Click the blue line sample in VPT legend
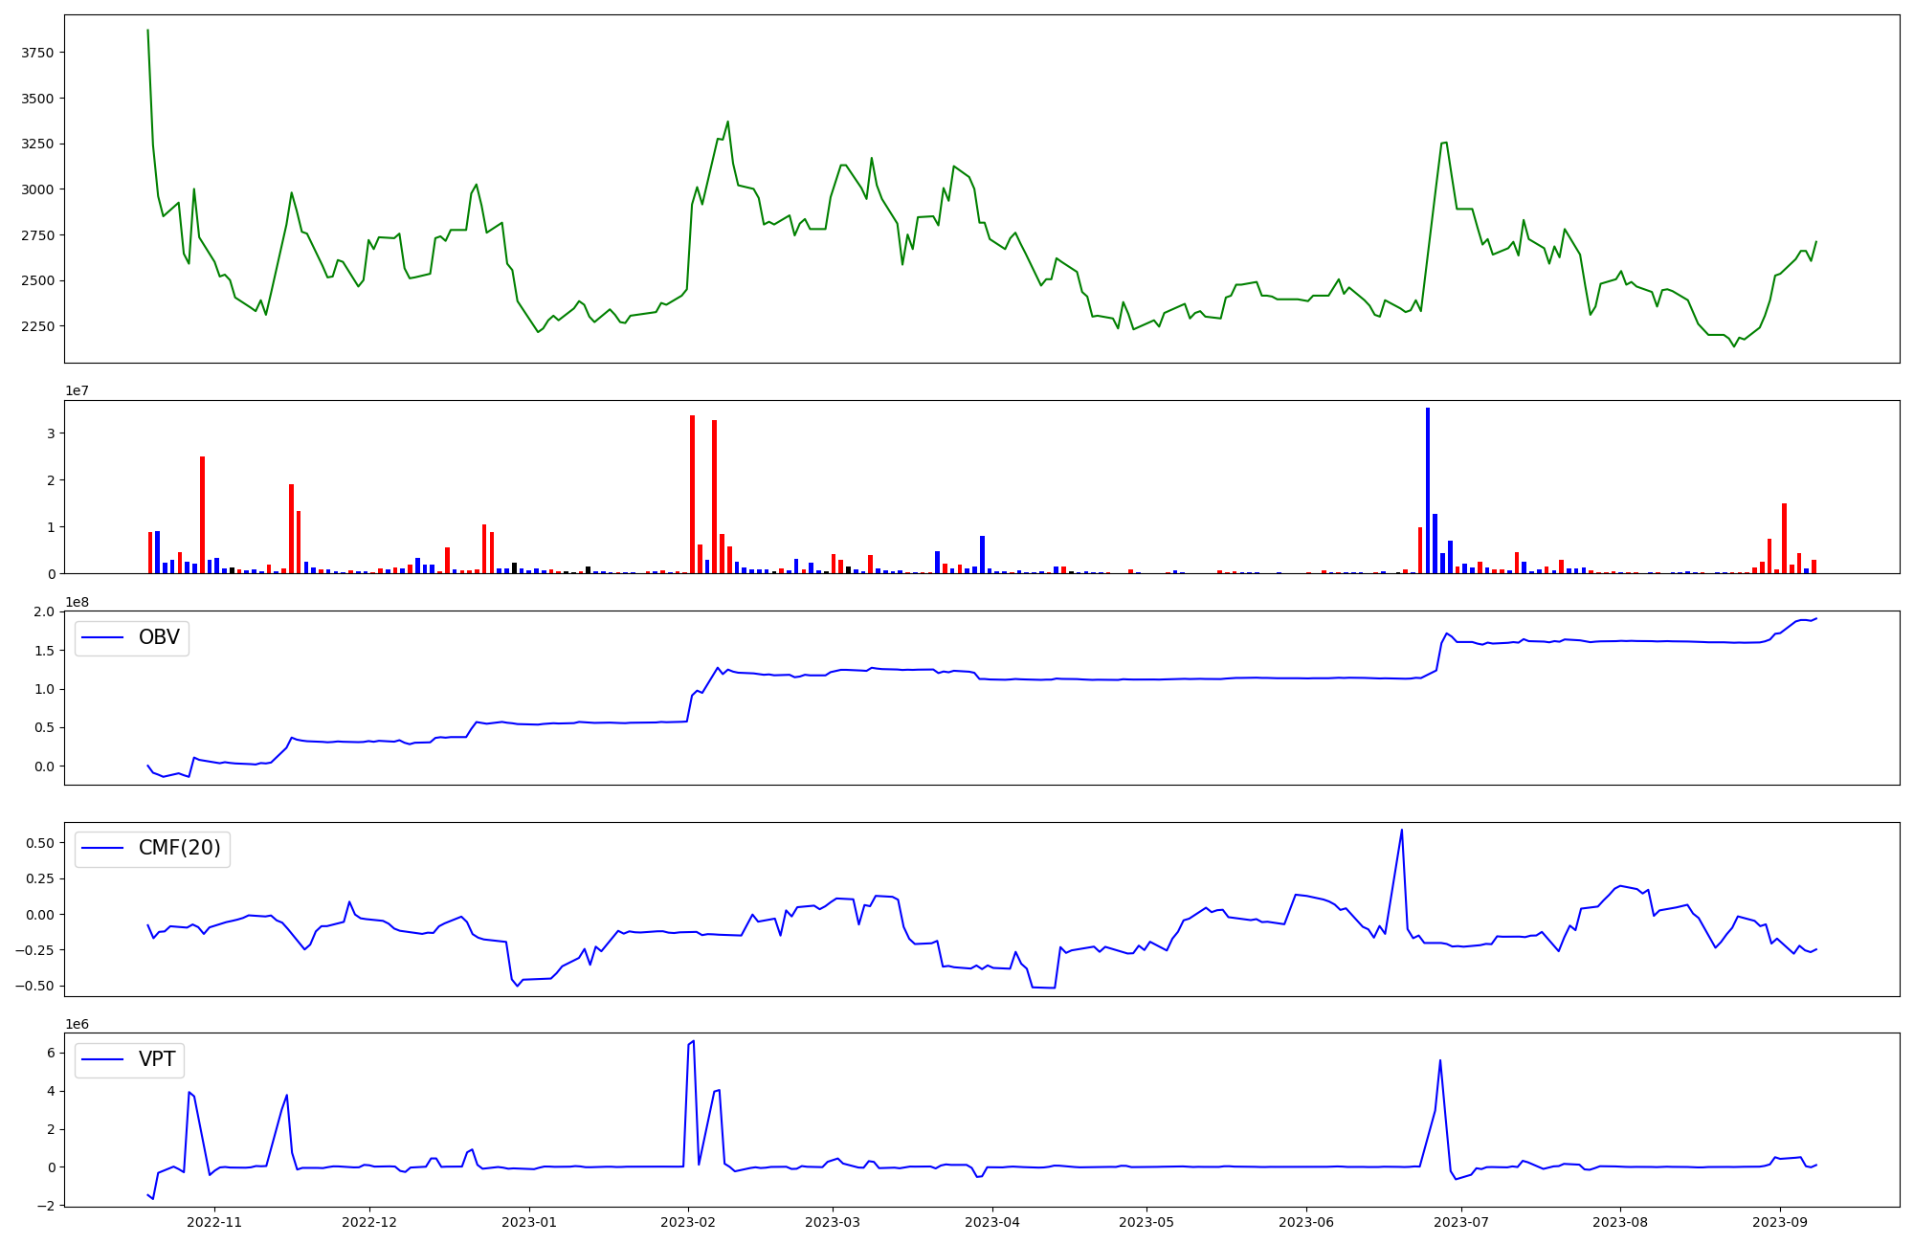 102,1059
